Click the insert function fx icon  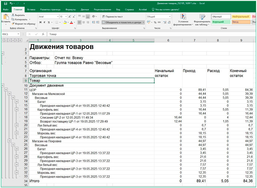pos(43,34)
